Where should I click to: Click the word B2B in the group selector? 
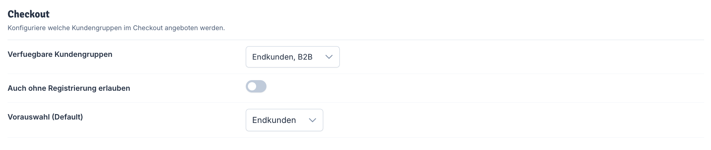point(305,57)
